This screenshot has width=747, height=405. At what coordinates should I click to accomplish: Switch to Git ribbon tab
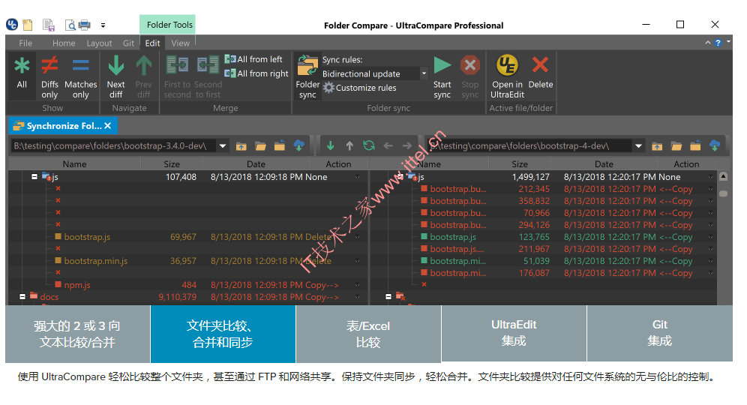click(x=129, y=43)
